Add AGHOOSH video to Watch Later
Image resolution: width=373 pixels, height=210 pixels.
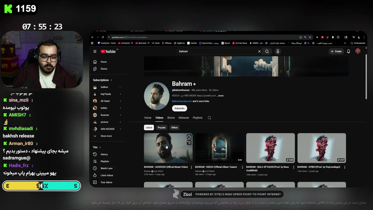coord(189,137)
